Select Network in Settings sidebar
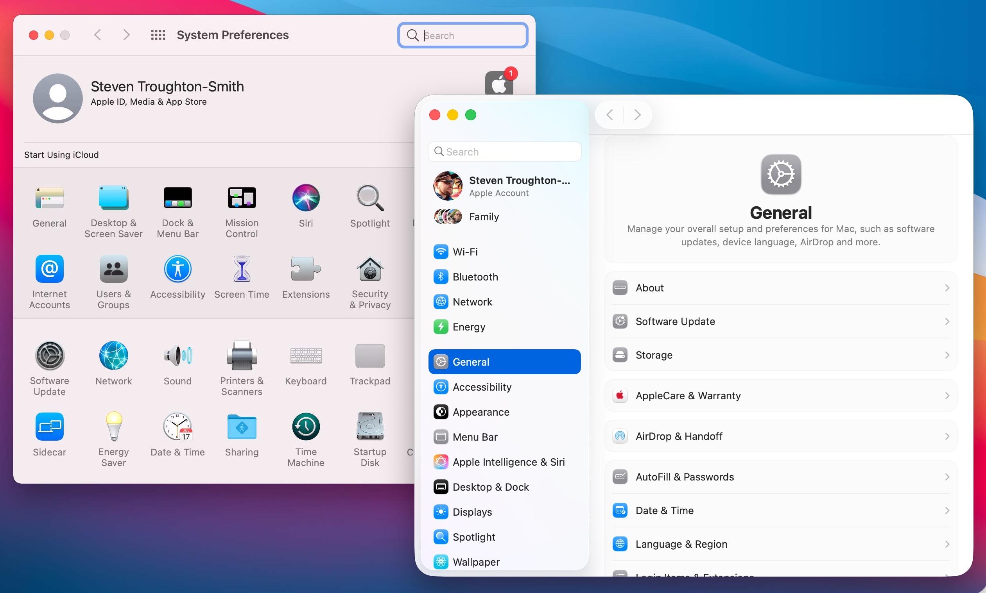The width and height of the screenshot is (986, 593). 504,302
